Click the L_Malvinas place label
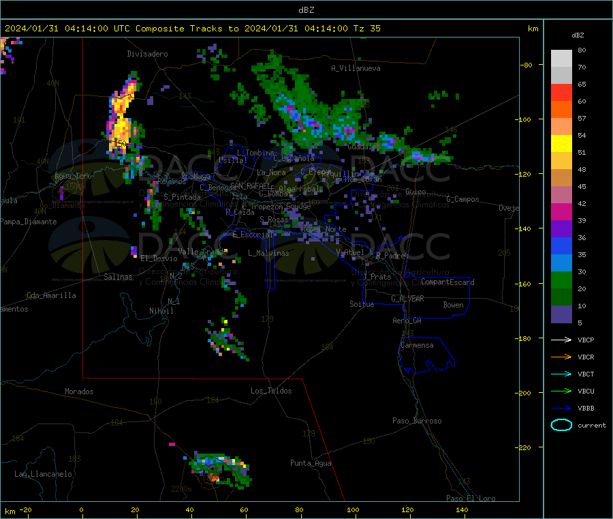The height and width of the screenshot is (519, 613). point(268,253)
